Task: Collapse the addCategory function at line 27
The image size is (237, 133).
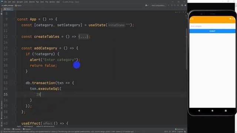Action: point(16,48)
